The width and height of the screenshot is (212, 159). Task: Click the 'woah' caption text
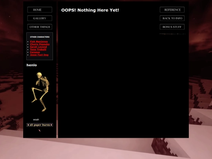(36, 119)
